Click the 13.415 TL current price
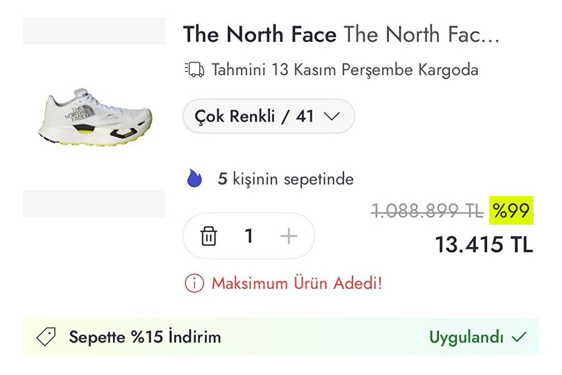Viewport: 562px width, 375px height. (x=484, y=245)
